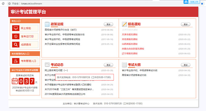Click the footer 主办单位：审计署考试中心 text

tap(76, 104)
